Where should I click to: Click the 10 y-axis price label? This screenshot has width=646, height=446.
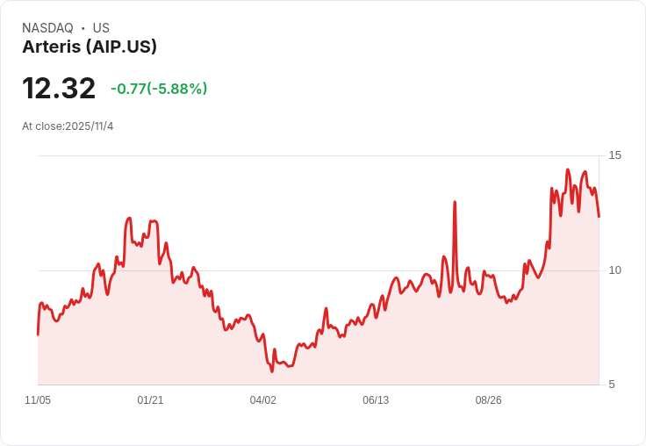coord(614,270)
